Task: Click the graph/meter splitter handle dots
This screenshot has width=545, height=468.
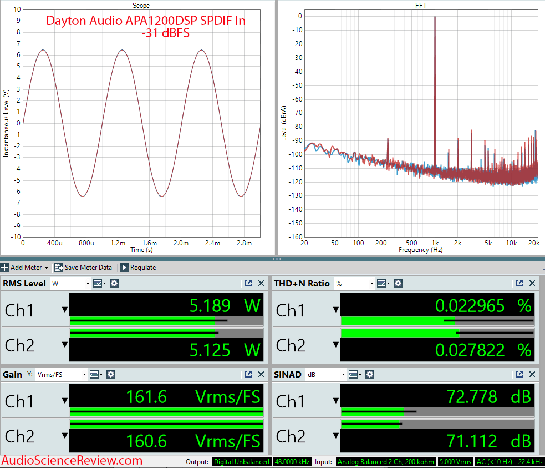Action: tap(277, 259)
